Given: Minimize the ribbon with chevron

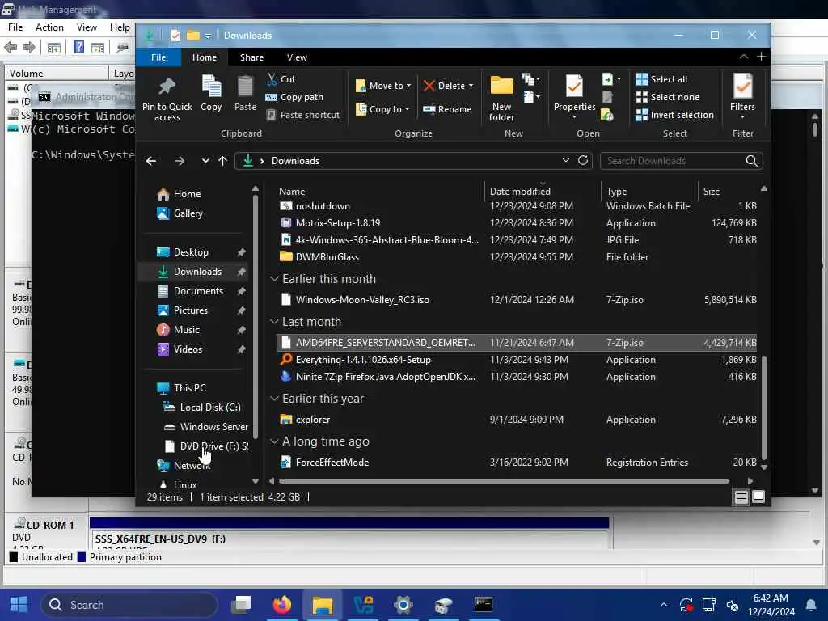Looking at the screenshot, I should click(x=744, y=57).
